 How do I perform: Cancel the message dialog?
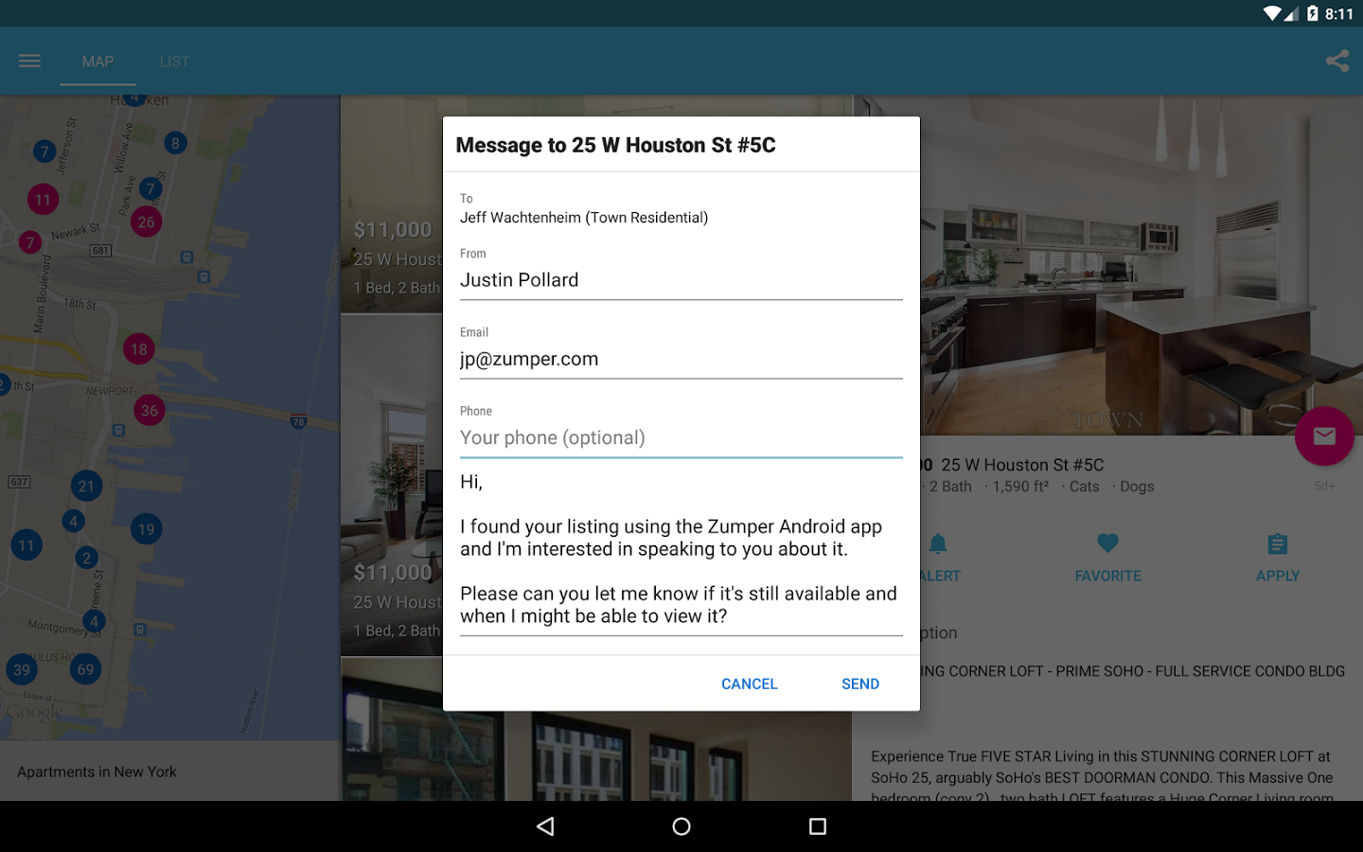(749, 683)
